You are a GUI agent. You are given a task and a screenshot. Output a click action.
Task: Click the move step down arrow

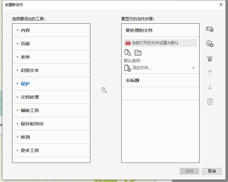point(210,87)
